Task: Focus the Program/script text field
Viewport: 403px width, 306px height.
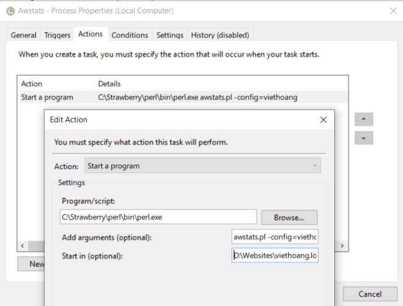Action: (x=157, y=217)
